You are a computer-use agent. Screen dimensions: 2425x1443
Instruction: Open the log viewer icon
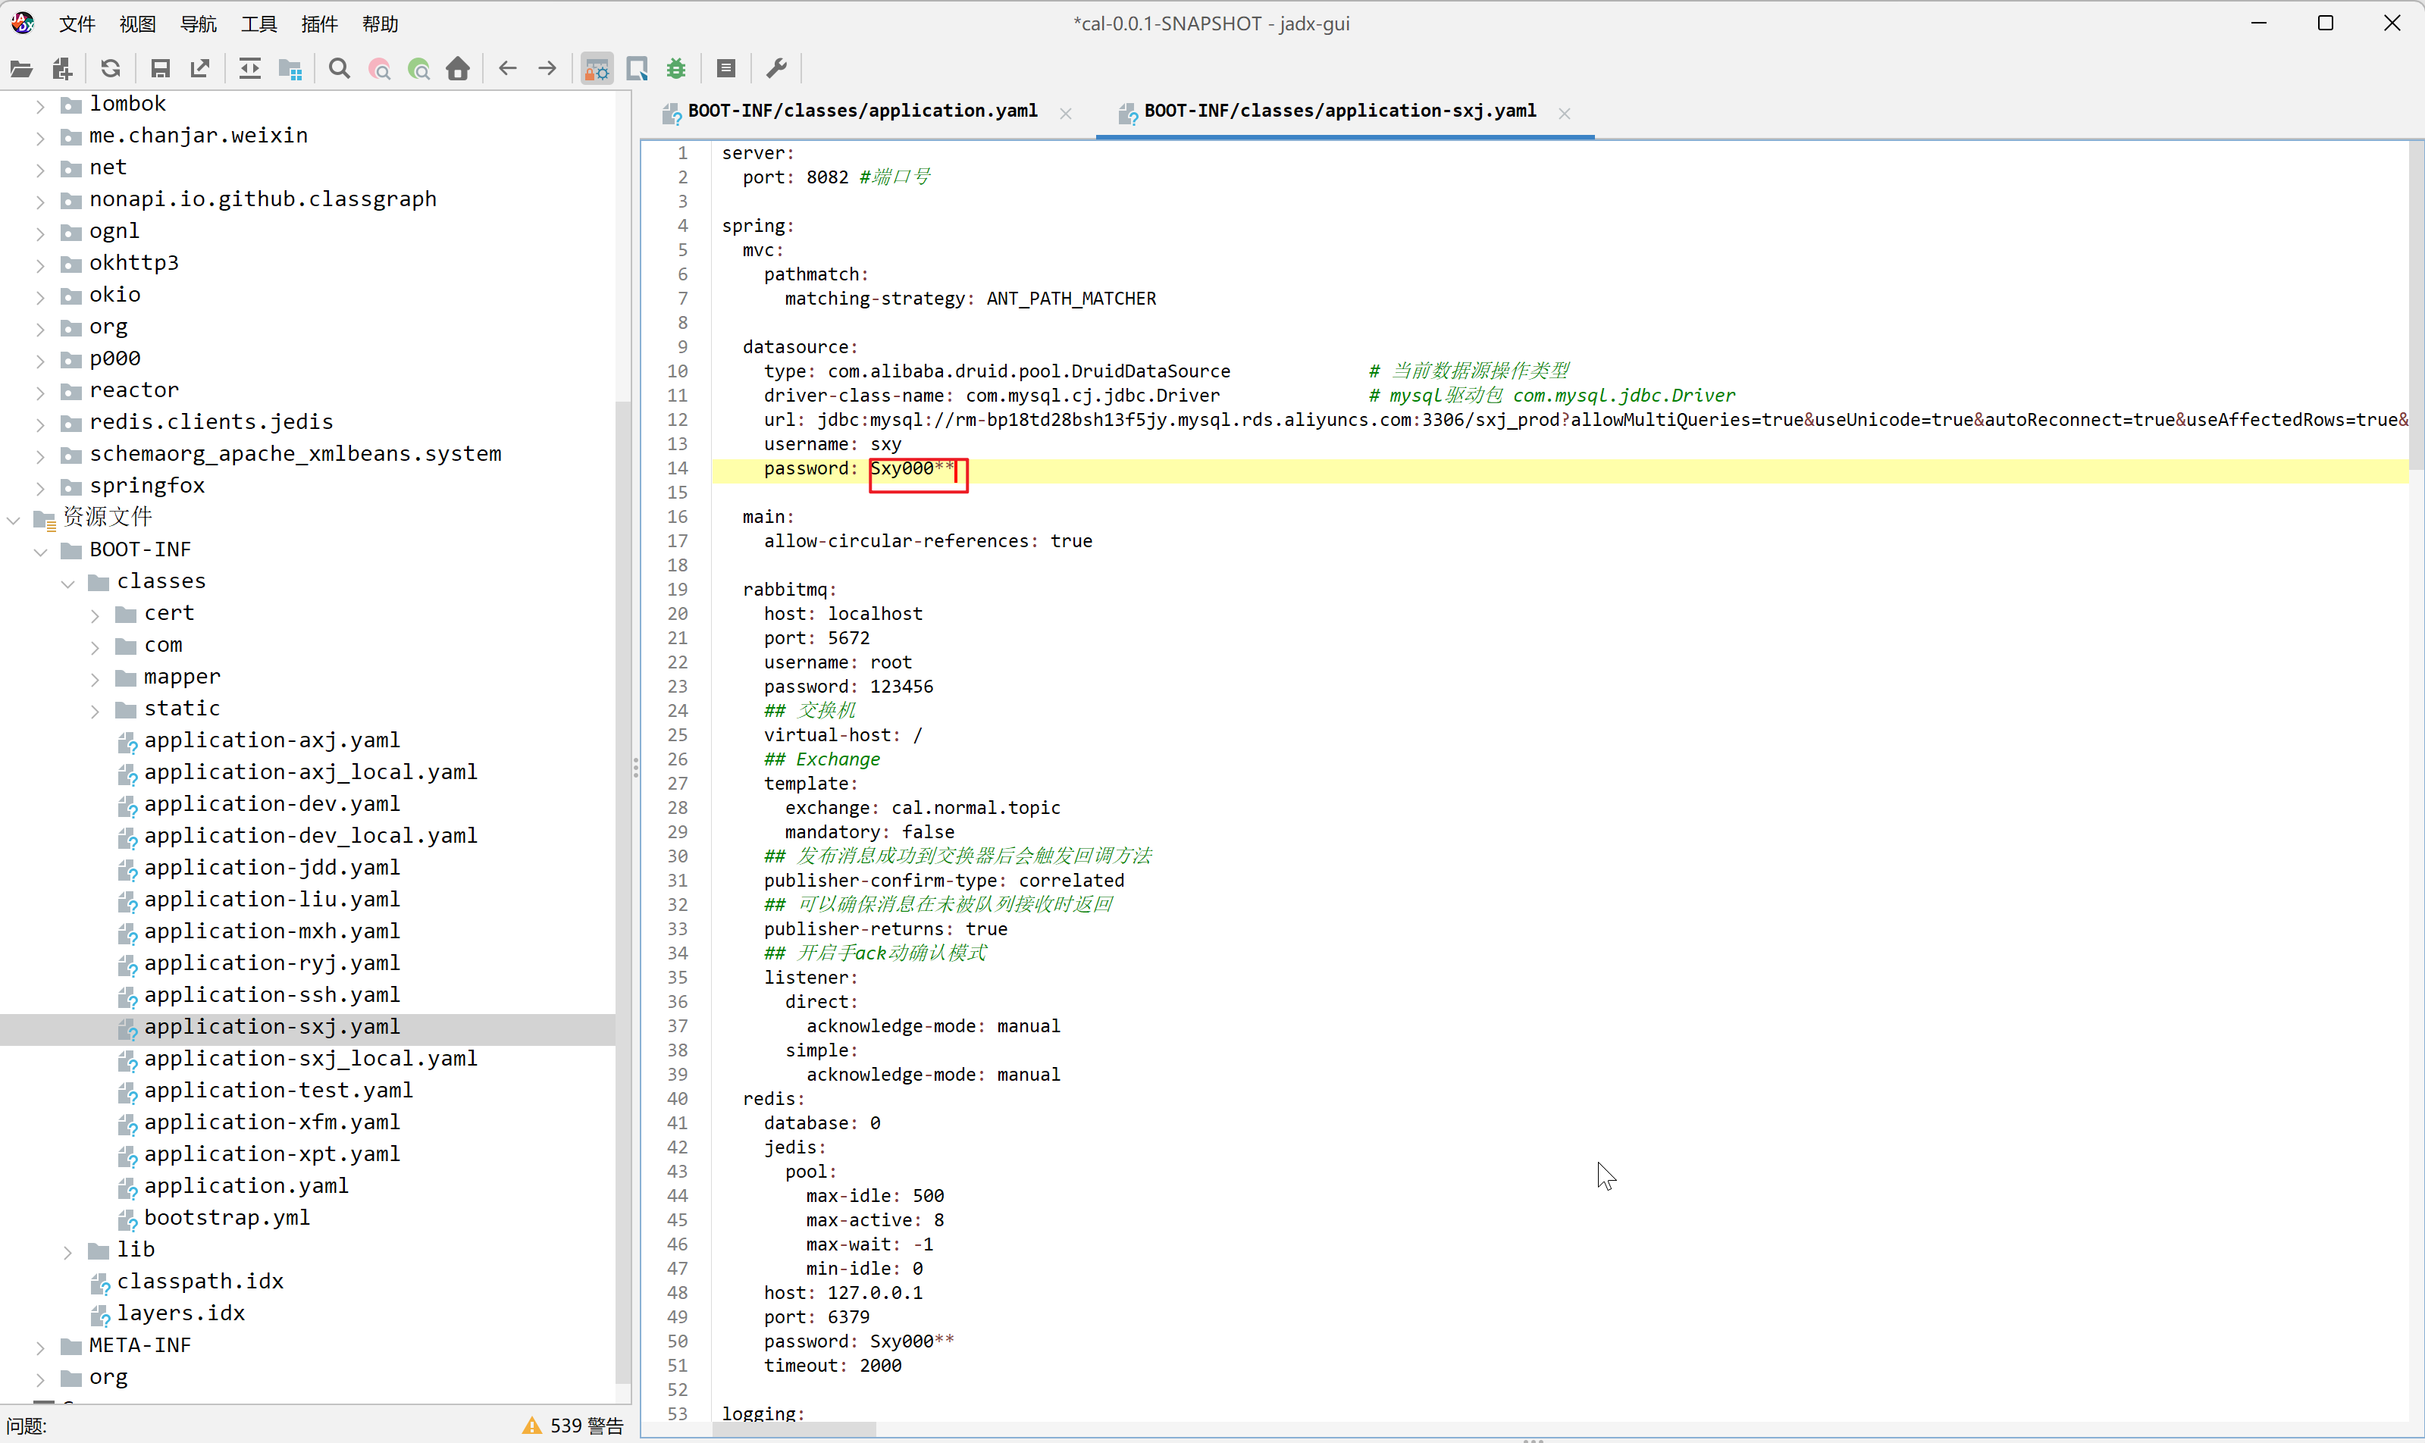[x=725, y=68]
